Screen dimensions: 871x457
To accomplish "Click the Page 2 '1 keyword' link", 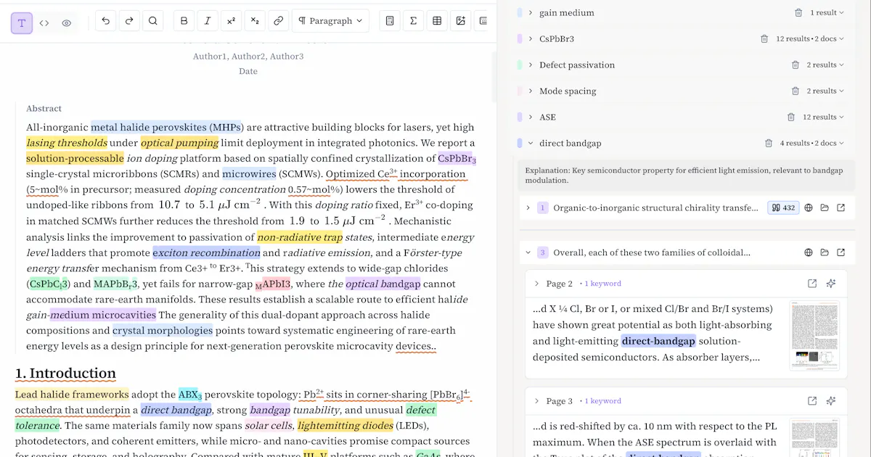I will (602, 284).
